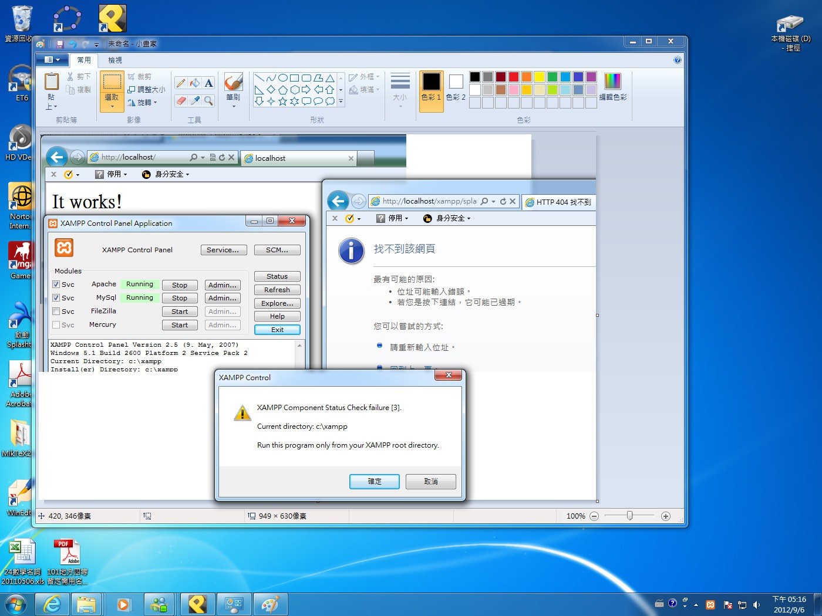The height and width of the screenshot is (616, 822).
Task: Select the five-point star shape
Action: (x=282, y=101)
